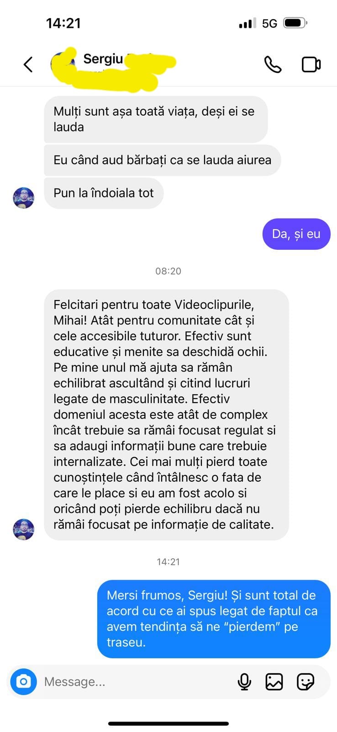This screenshot has width=337, height=732.
Task: Select the 'Mersi frumos, Sergiu!' reply bubble
Action: click(x=214, y=619)
